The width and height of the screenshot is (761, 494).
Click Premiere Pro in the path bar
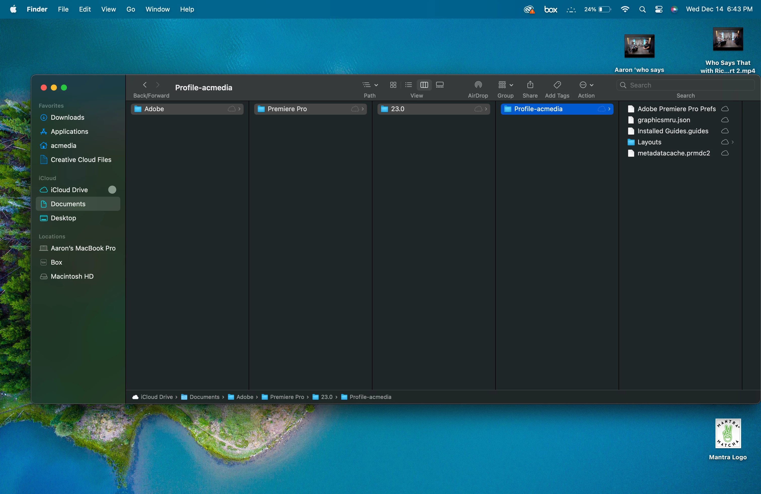[x=286, y=397]
